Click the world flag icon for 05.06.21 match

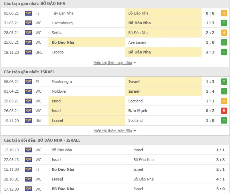28,13
